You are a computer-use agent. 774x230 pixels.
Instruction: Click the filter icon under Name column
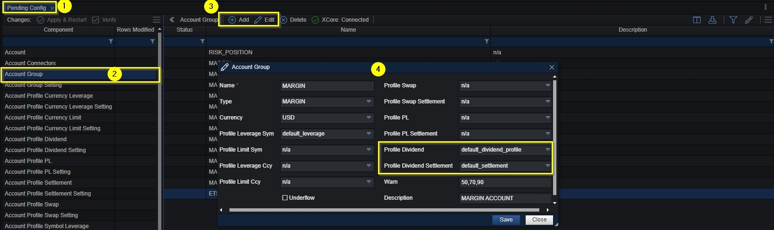pos(486,42)
